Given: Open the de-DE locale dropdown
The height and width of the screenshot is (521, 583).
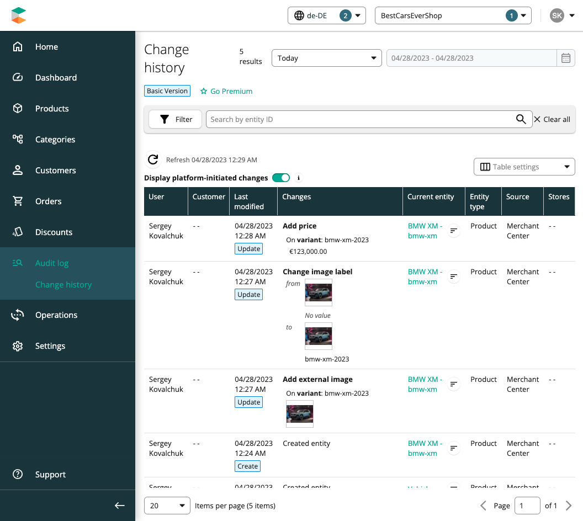Looking at the screenshot, I should 327,15.
